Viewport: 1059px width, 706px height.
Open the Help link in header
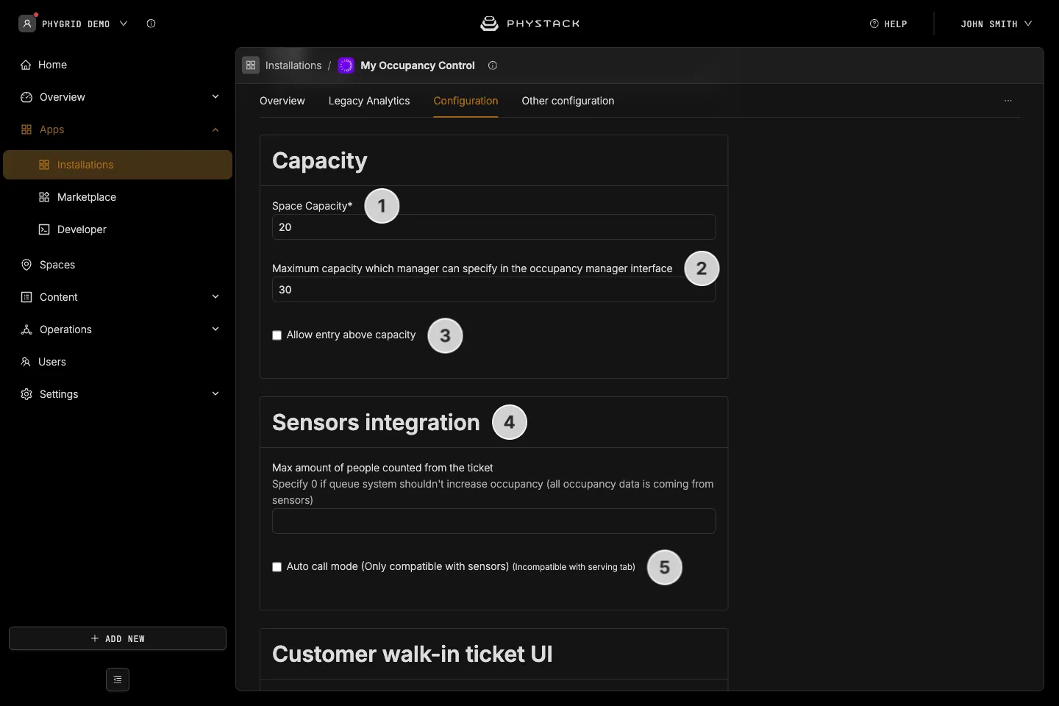[x=888, y=24]
